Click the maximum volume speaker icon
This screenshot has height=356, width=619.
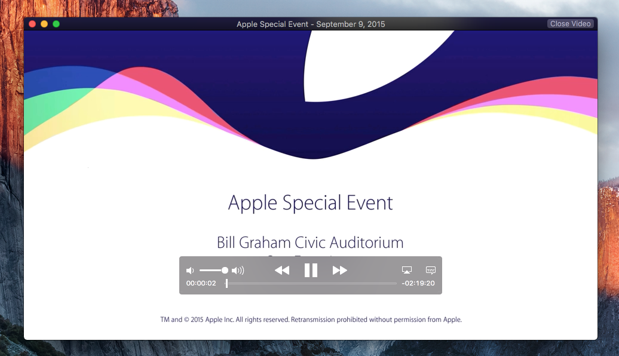(x=238, y=270)
